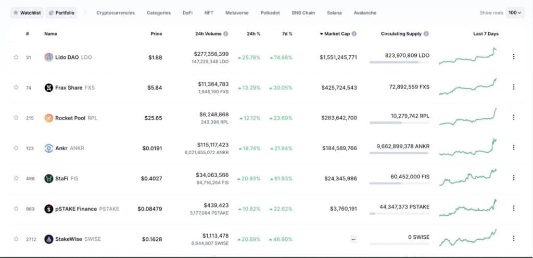The image size is (533, 258).
Task: Click StakeWise 24h change 20.89%
Action: 249,239
